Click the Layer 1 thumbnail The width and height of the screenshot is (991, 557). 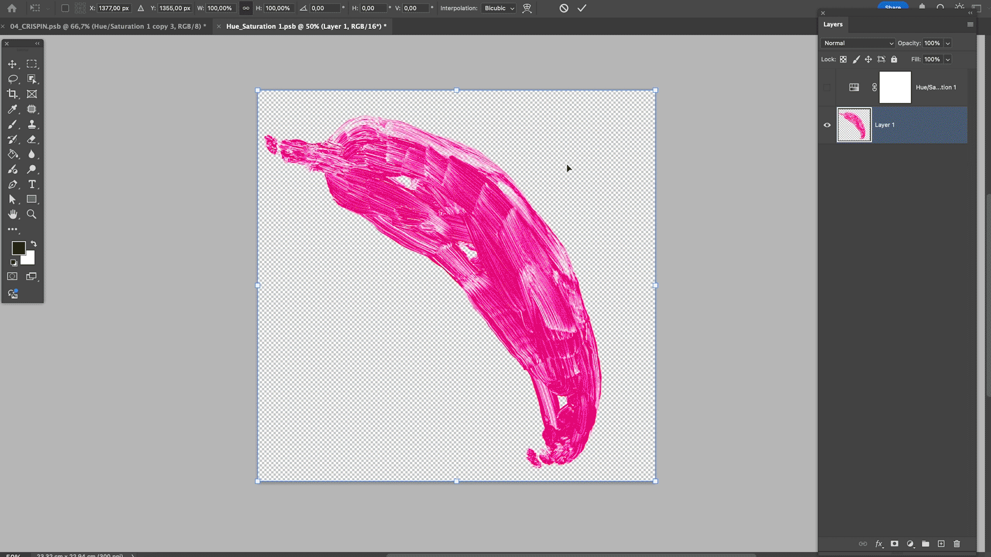[x=854, y=125]
